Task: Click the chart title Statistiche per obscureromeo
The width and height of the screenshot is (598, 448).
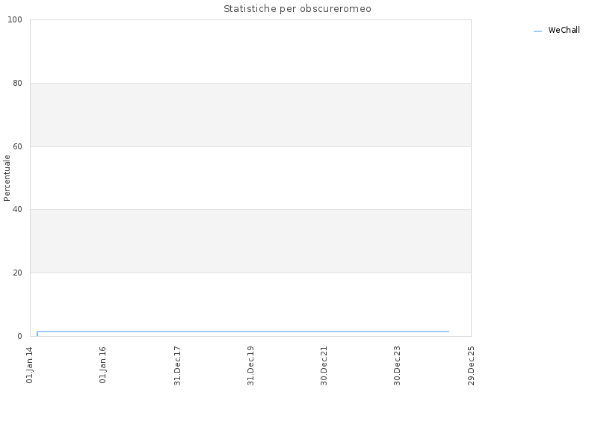Action: [x=297, y=9]
